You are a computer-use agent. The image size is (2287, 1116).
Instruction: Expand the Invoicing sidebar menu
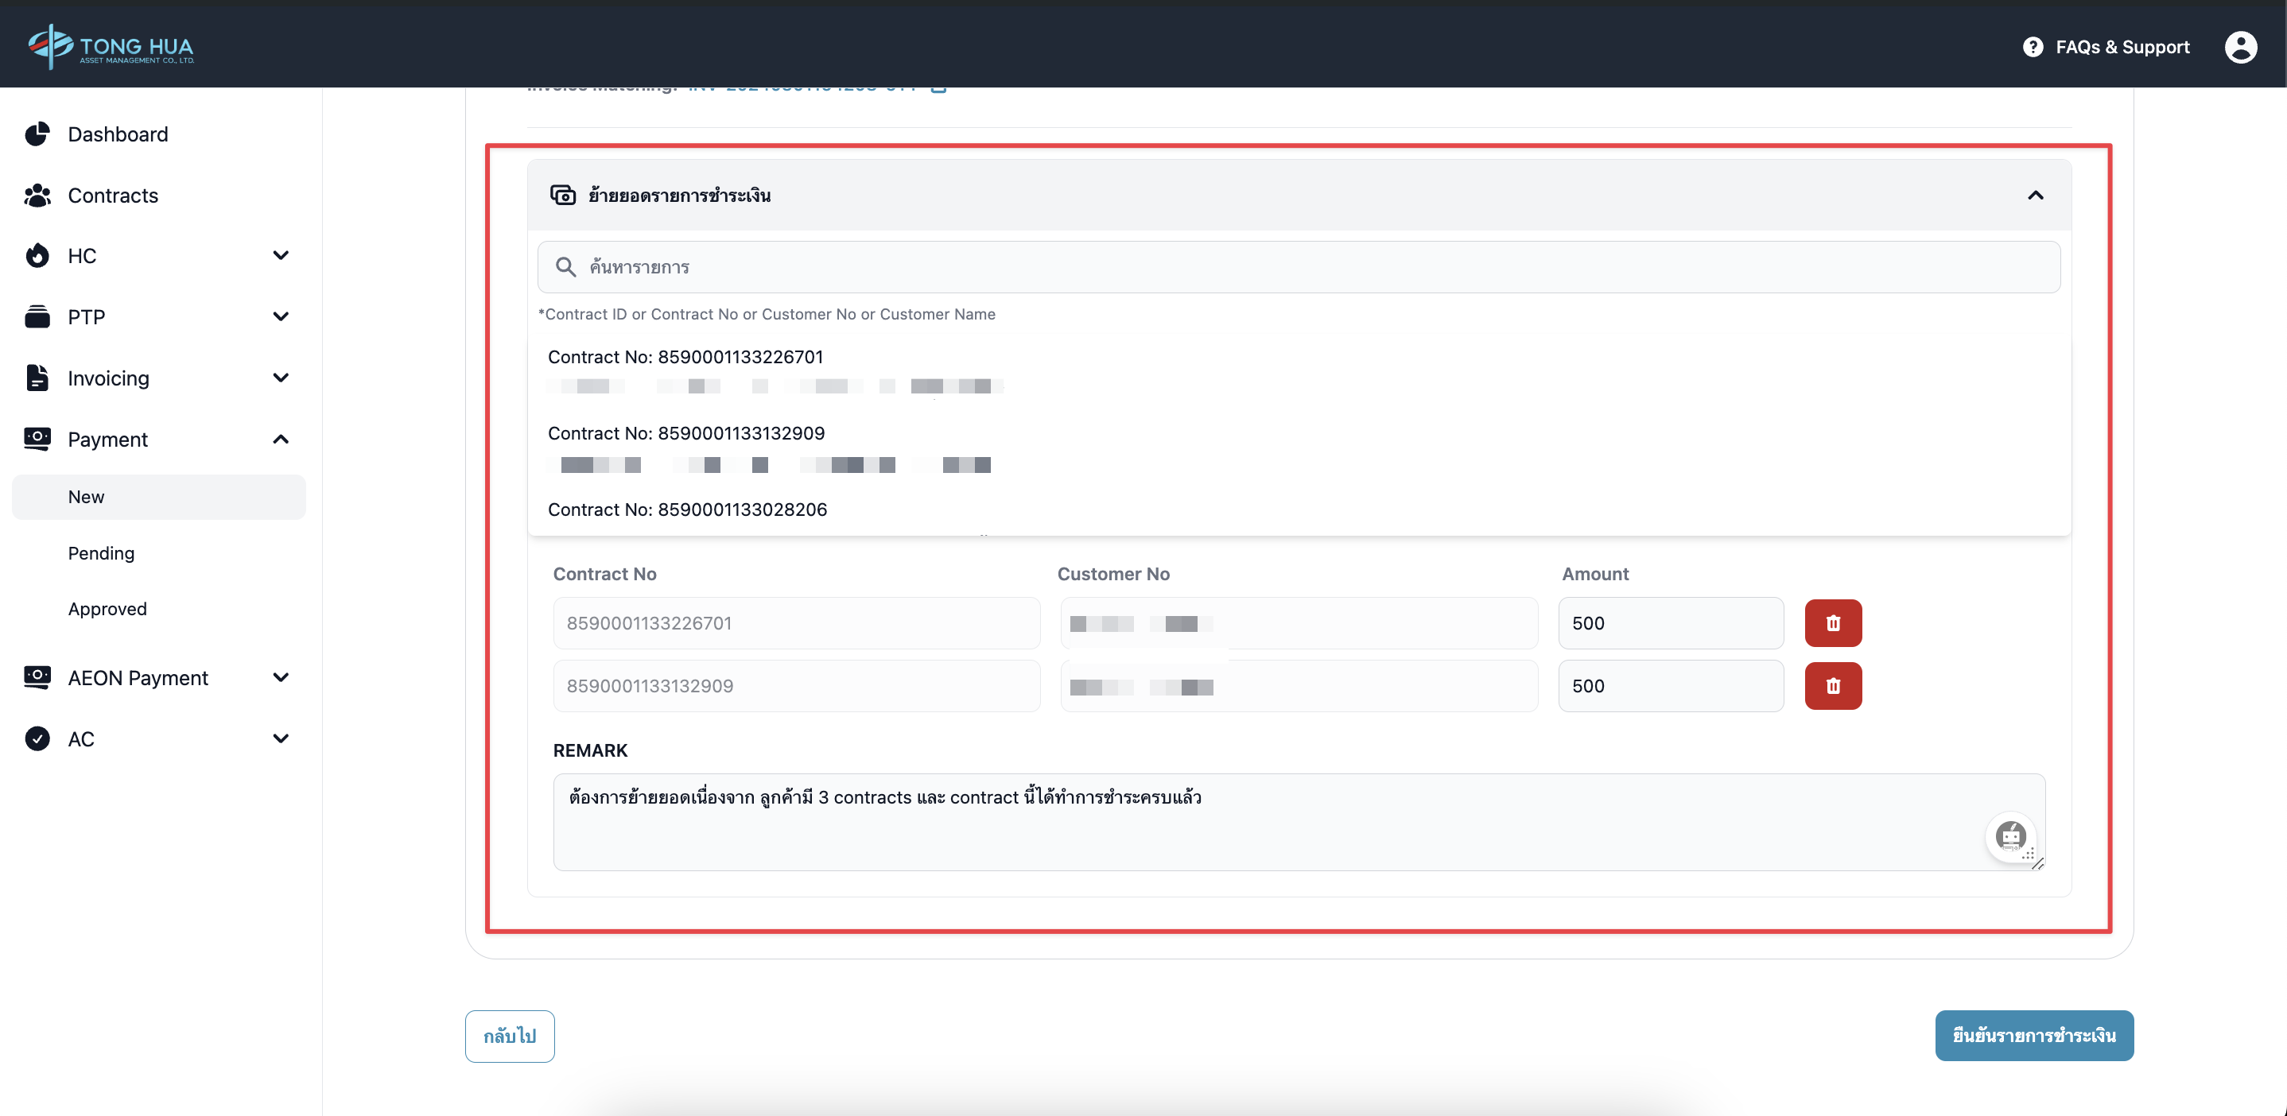(281, 378)
